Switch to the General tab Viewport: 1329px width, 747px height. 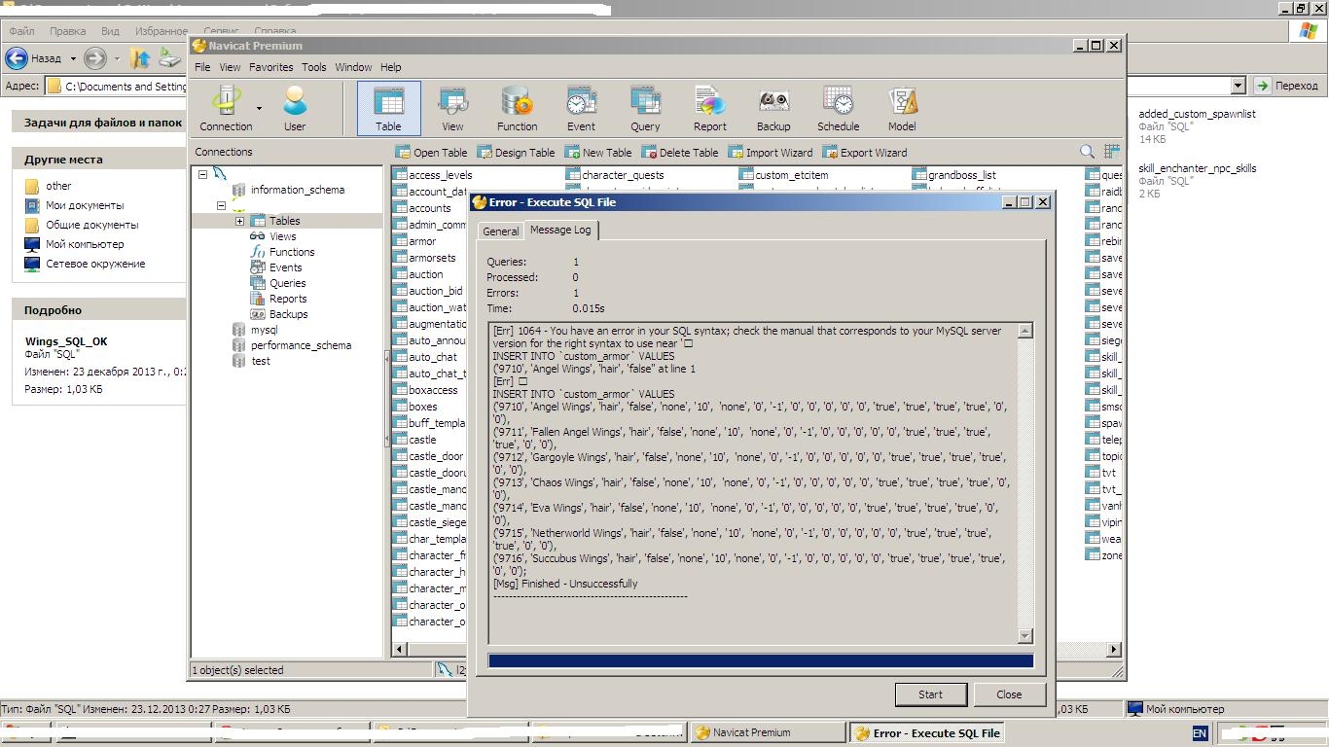coord(501,231)
